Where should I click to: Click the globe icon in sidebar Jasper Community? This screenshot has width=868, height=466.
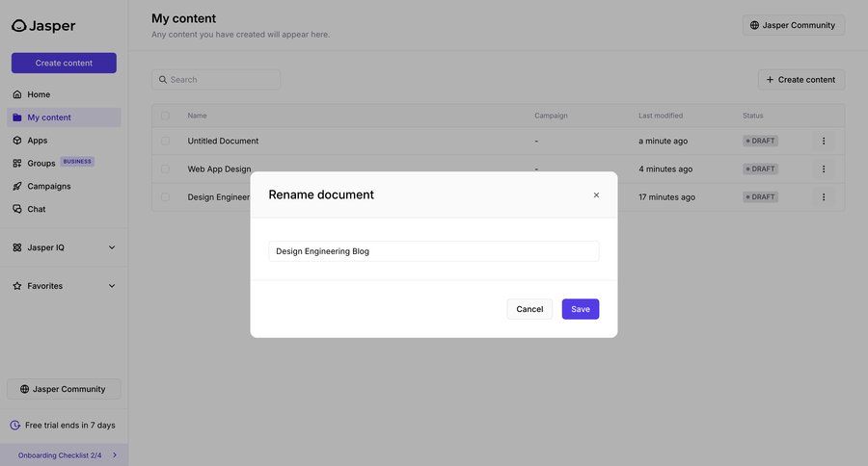(x=24, y=389)
